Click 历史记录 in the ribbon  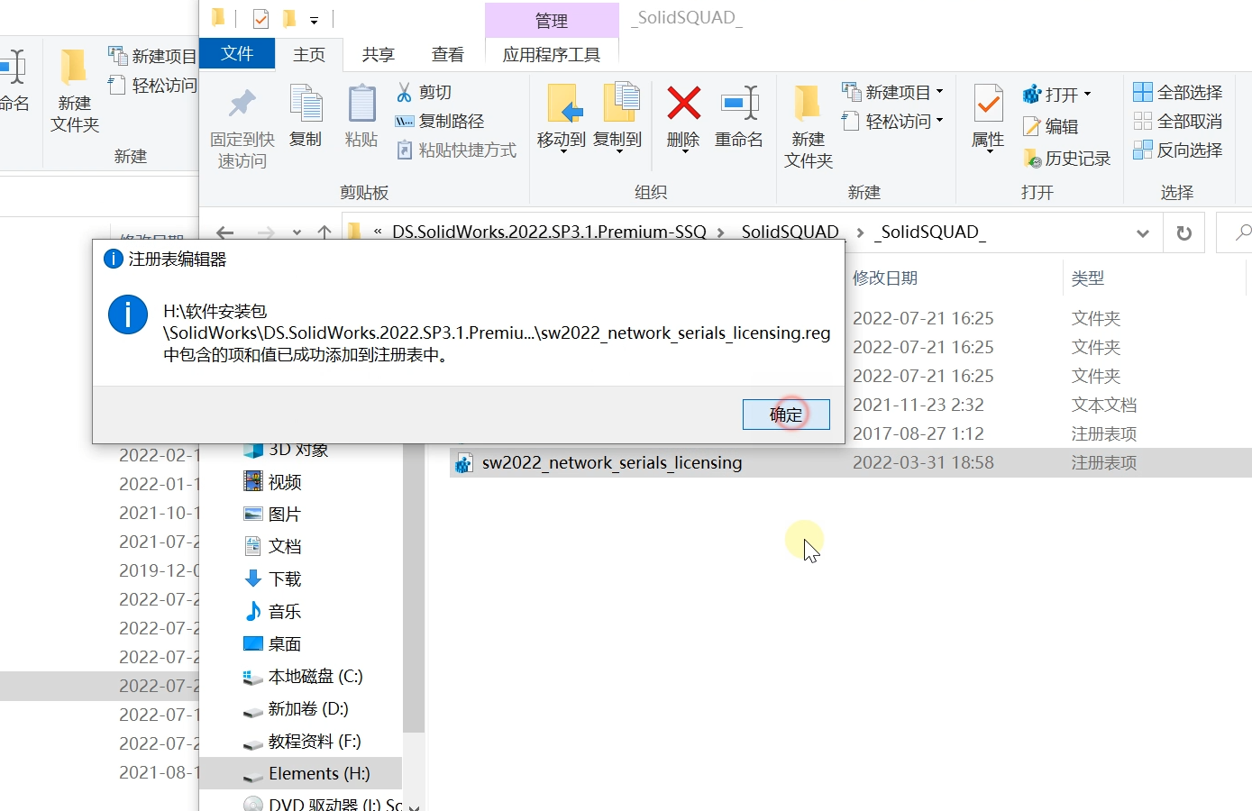click(x=1067, y=159)
